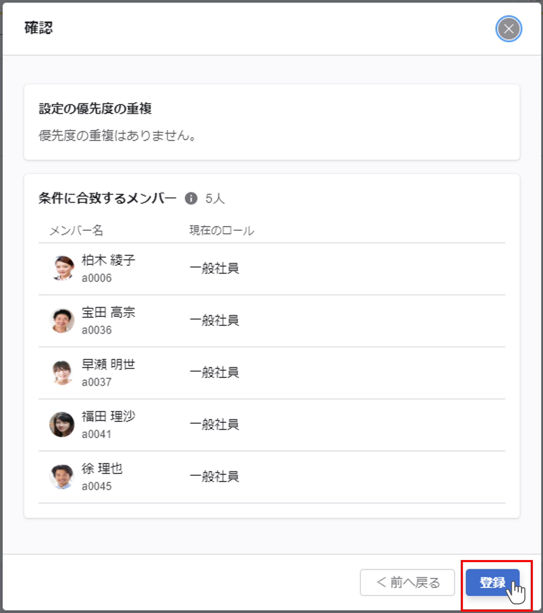Click the member ID a0037
The image size is (543, 613).
[x=97, y=382]
